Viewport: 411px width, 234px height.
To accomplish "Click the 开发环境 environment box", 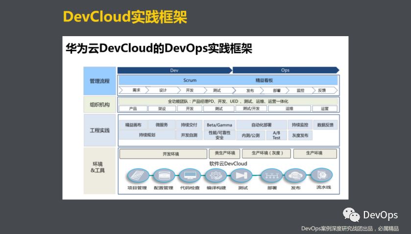I will (x=163, y=154).
